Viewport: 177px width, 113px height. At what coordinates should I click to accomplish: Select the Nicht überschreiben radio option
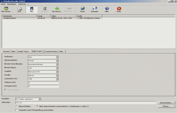pos(38,106)
